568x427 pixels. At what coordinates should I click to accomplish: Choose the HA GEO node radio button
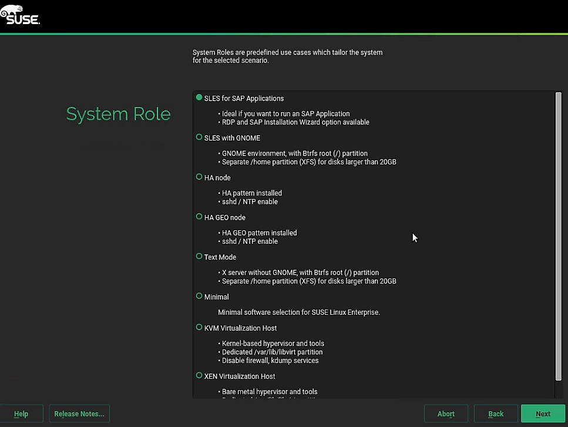pyautogui.click(x=199, y=217)
